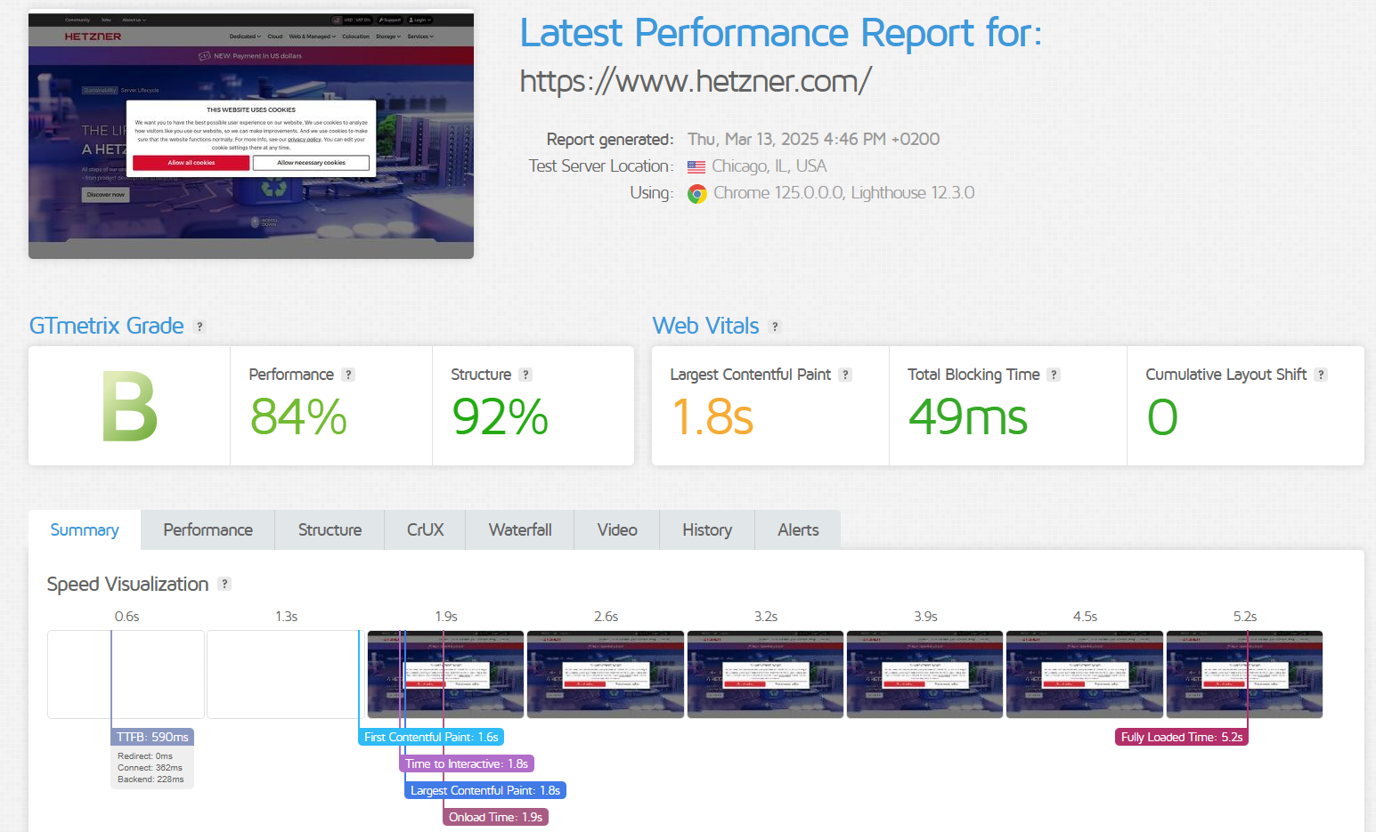
Task: Click the Backend: 228ms detail
Action: [x=151, y=779]
